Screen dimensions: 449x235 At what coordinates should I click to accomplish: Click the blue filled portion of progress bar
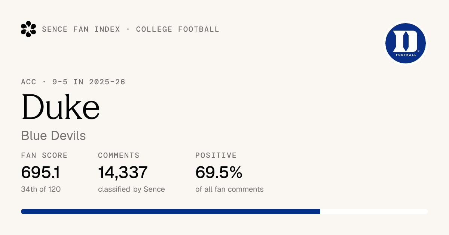[171, 211]
